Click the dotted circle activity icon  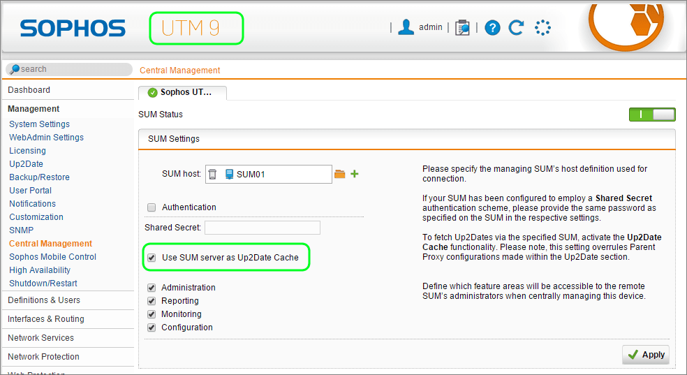[542, 28]
